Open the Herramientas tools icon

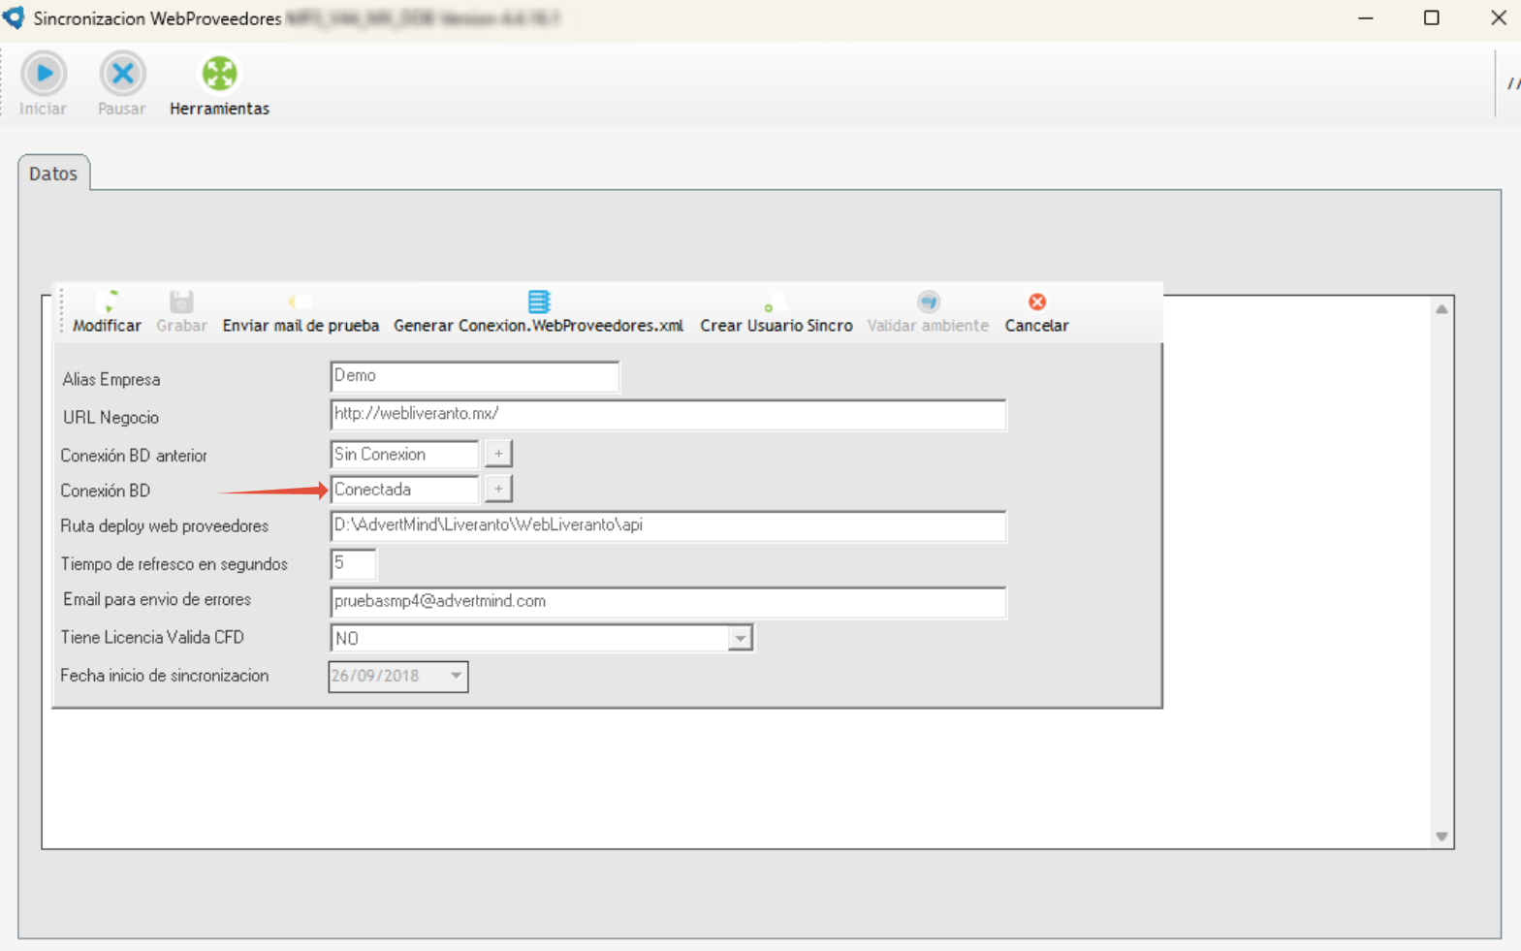(219, 74)
